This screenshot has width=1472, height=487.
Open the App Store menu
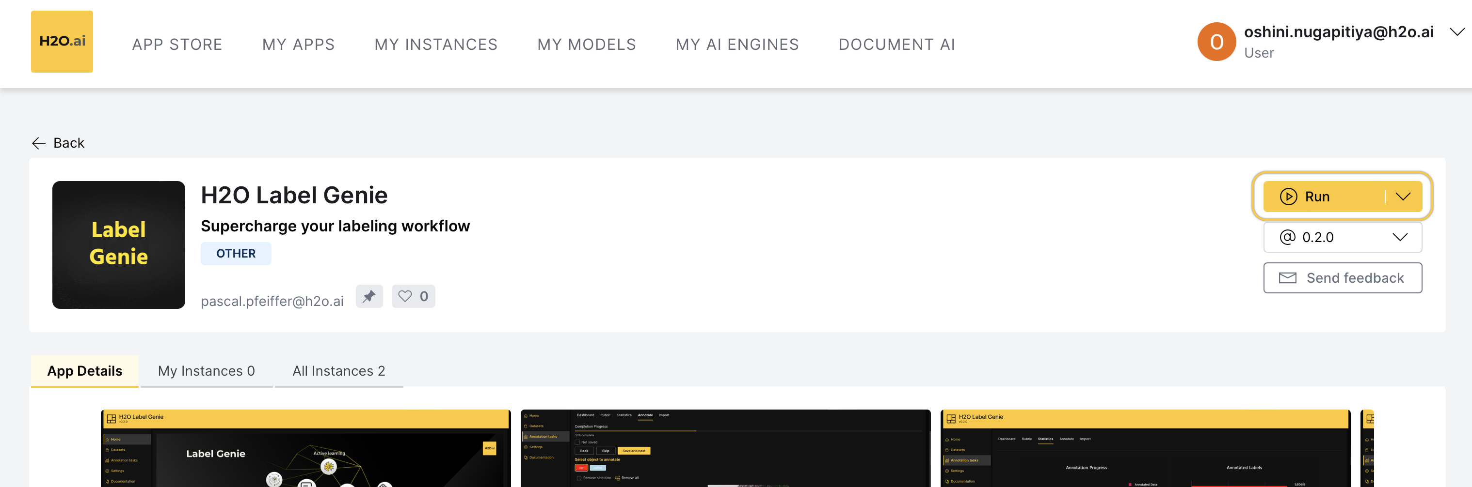(x=177, y=45)
